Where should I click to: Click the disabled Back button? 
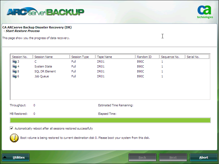142,157
